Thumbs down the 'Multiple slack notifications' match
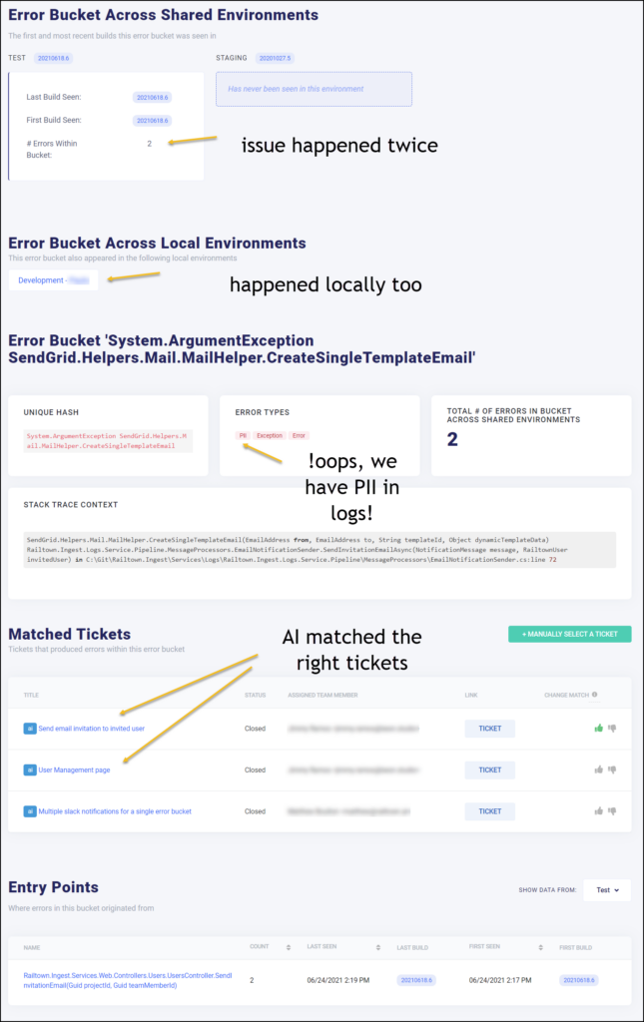644x1022 pixels. [x=612, y=811]
